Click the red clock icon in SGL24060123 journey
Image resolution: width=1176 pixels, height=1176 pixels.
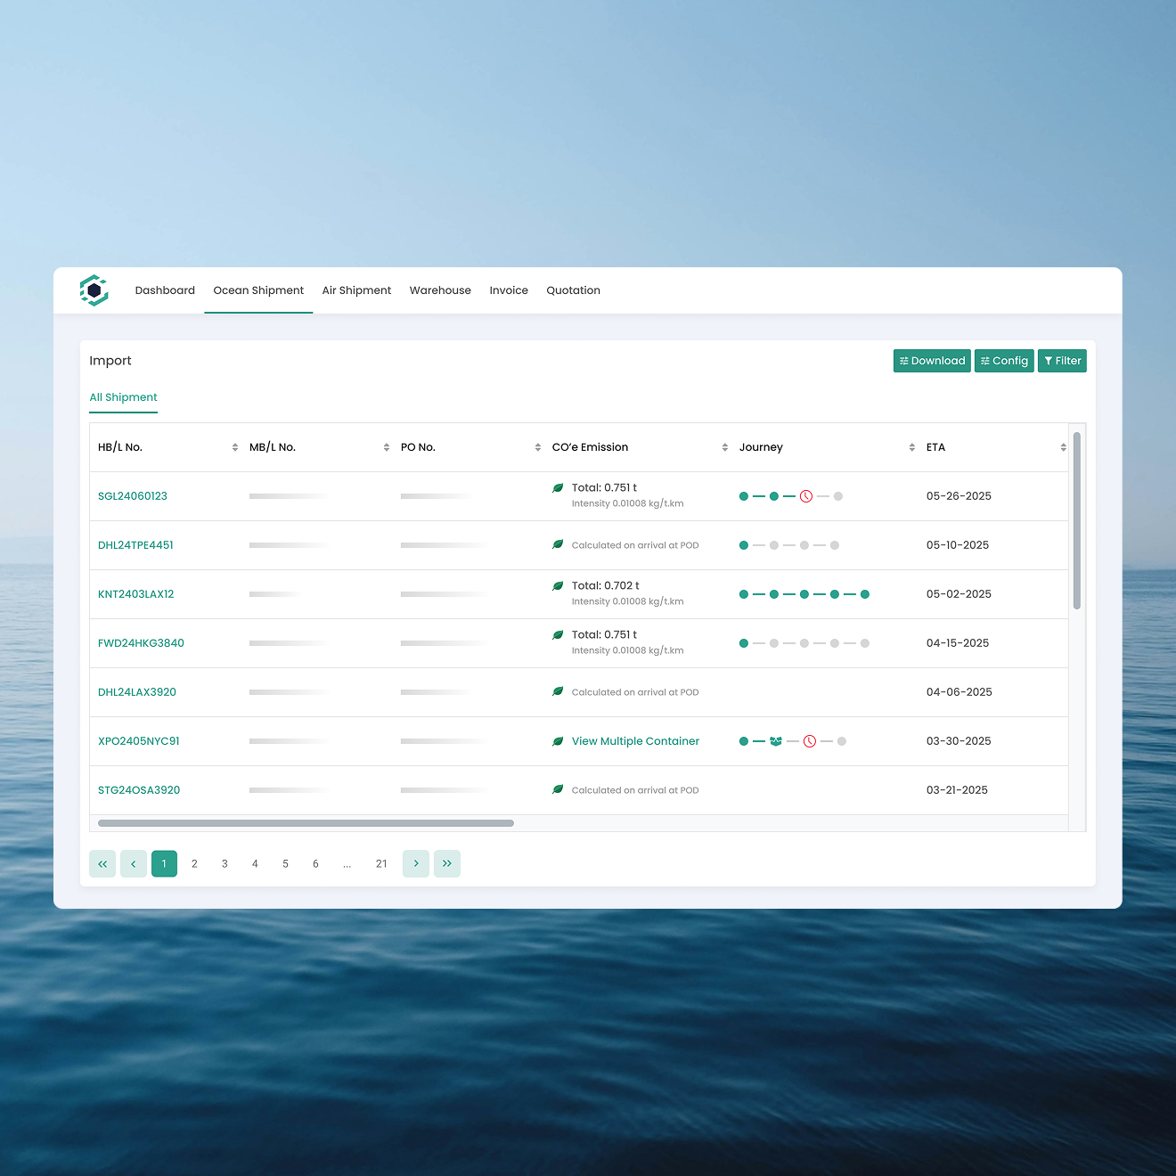[805, 496]
